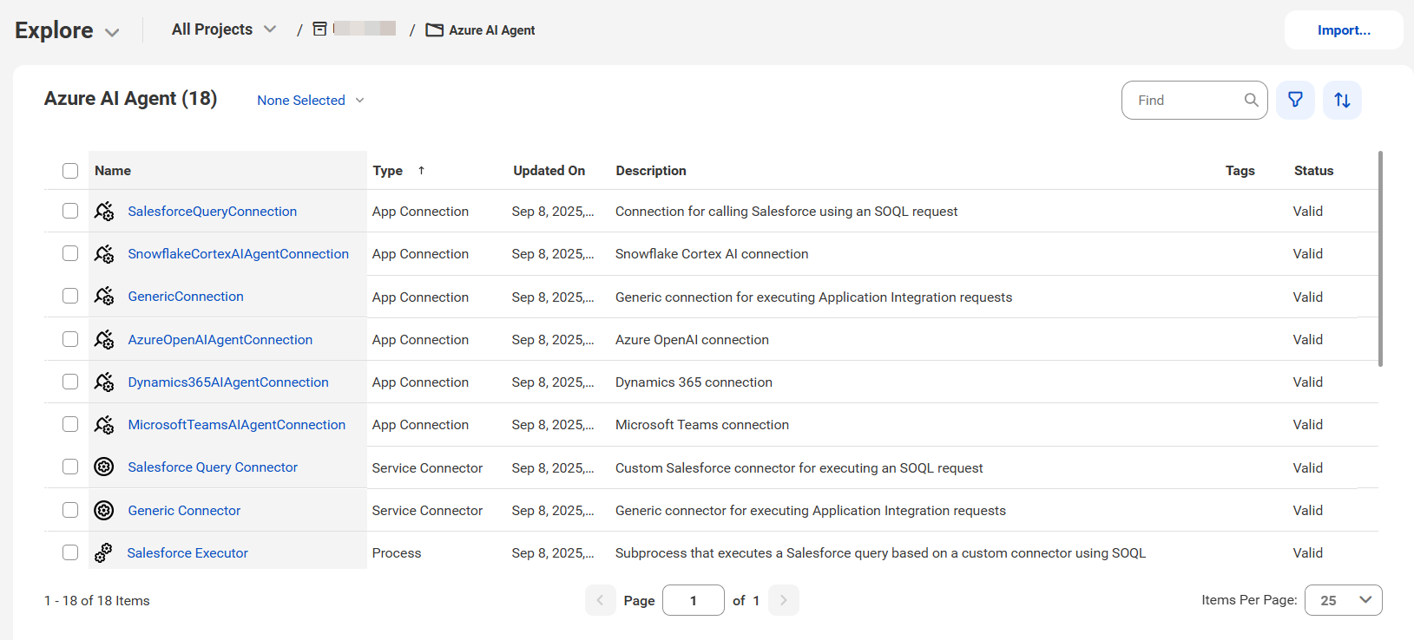The image size is (1414, 640).
Task: Click the Salesforce Query Connector service icon
Action: point(104,467)
